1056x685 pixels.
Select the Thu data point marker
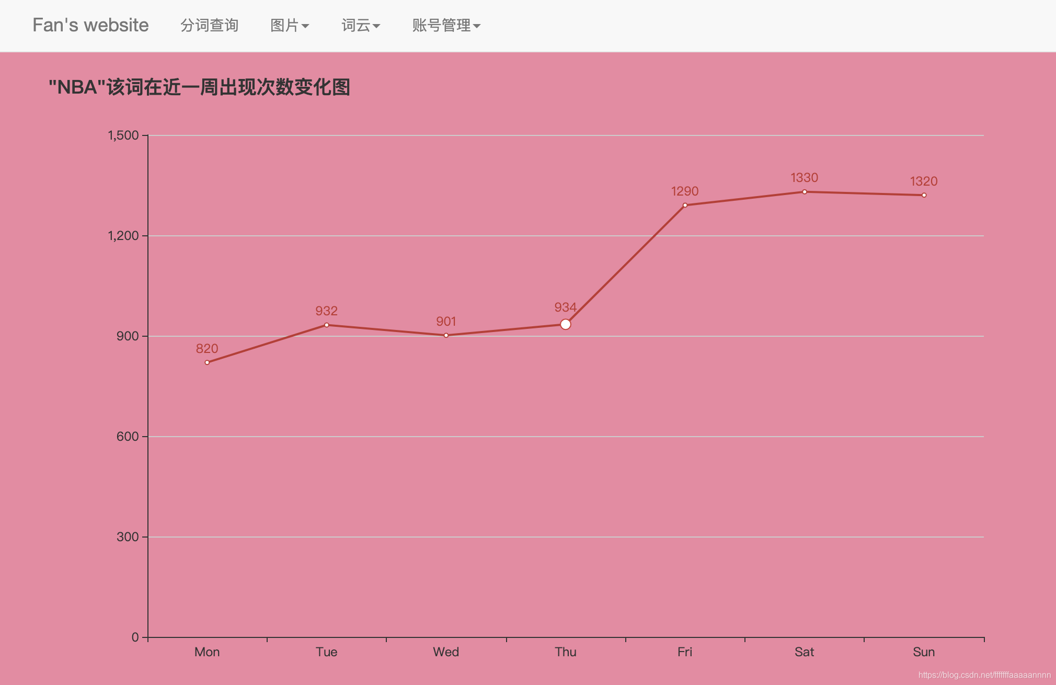pos(565,324)
